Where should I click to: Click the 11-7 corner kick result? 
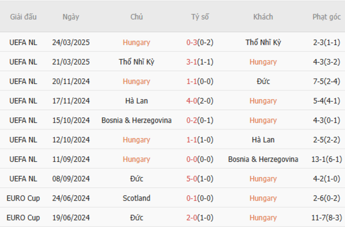click(x=320, y=217)
